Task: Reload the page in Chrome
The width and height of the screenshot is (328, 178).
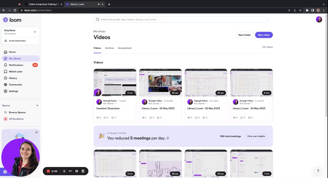Action: (x=15, y=10)
